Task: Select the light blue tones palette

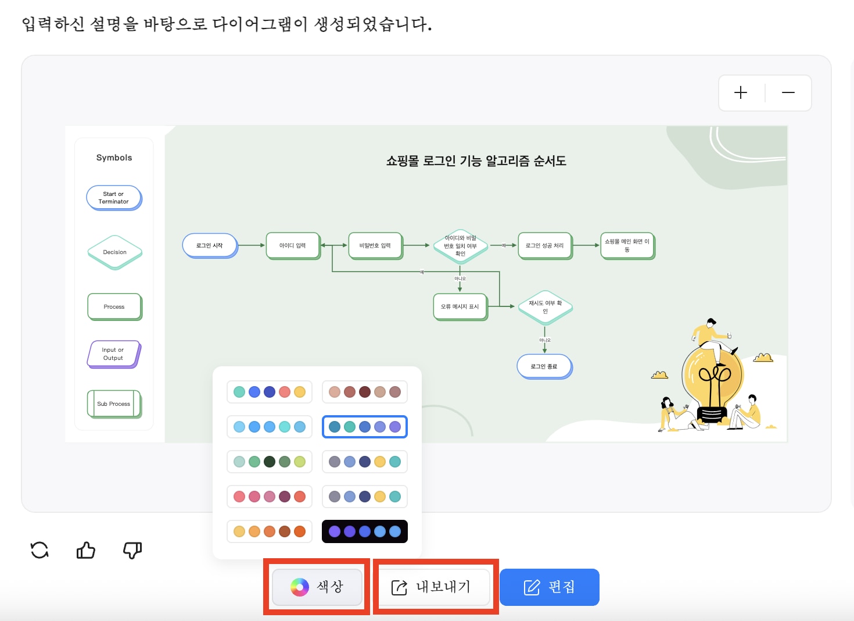Action: click(270, 427)
